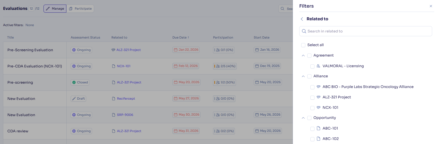Collapse the Opportunity tree section
Screen dimensions: 437x144
(303, 118)
